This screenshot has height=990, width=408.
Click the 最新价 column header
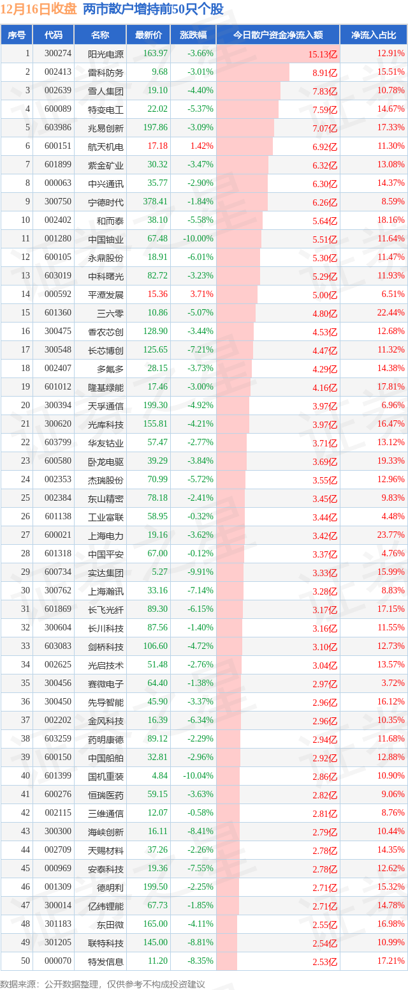click(149, 35)
